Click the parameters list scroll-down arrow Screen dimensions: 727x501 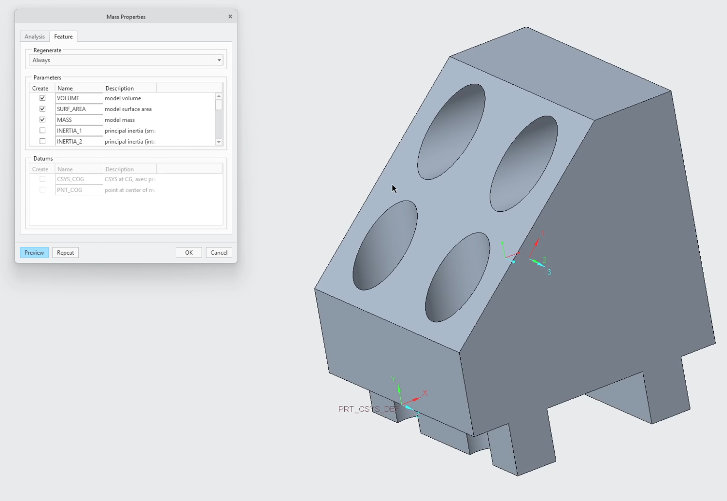[219, 142]
